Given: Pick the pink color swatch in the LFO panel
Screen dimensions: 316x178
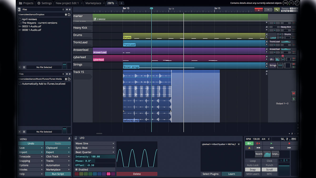Looking at the screenshot, I should pos(108,174).
